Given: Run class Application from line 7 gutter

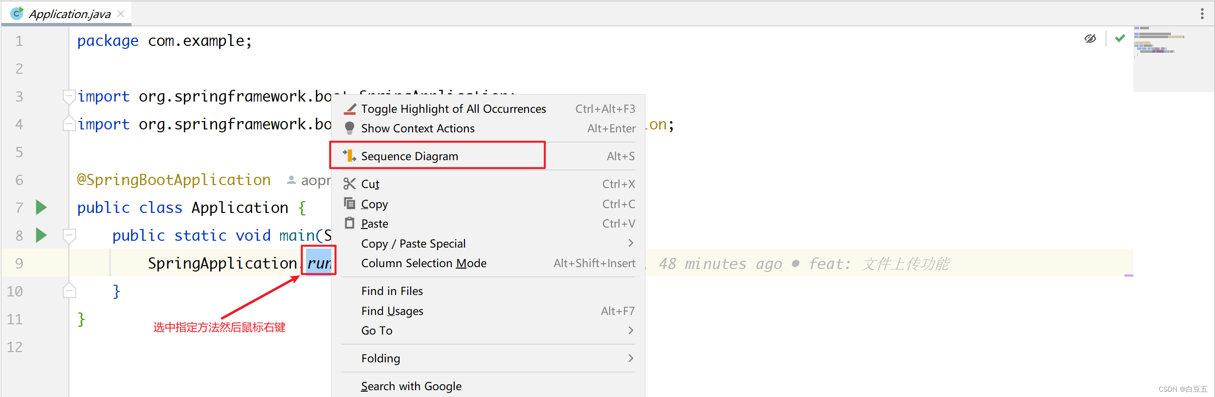Looking at the screenshot, I should click(42, 208).
